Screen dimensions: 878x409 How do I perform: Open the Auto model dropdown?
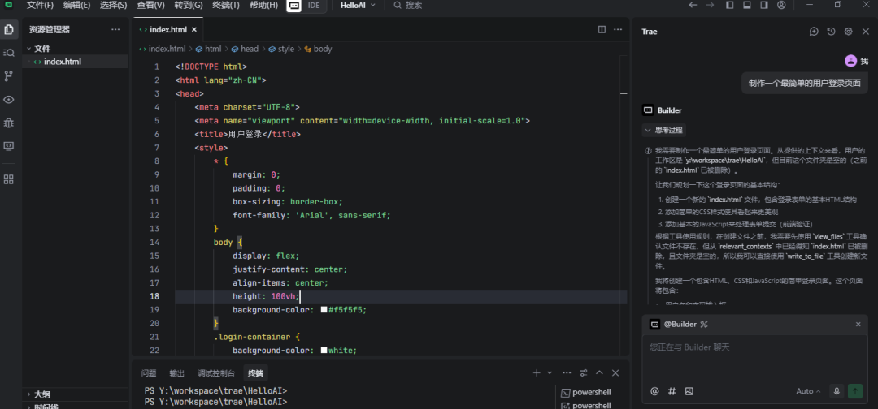pos(808,391)
